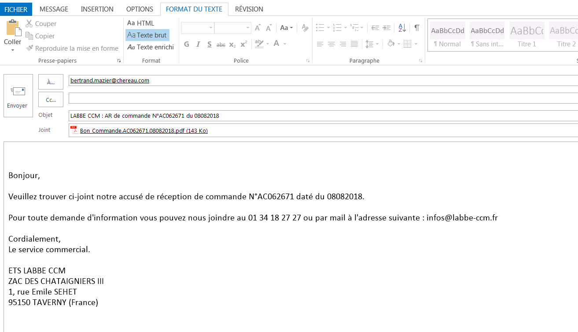Click the Coller paste icon
Image resolution: width=578 pixels, height=332 pixels.
pyautogui.click(x=13, y=28)
